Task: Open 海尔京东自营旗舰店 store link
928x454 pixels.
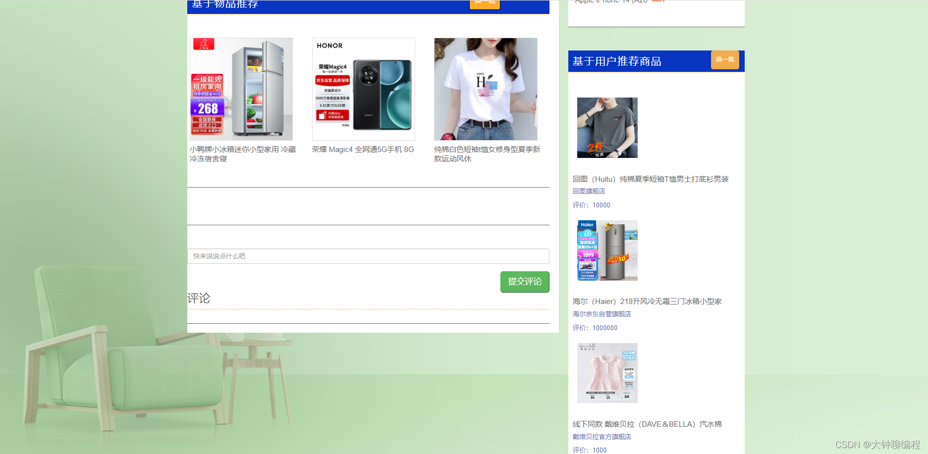Action: point(601,313)
